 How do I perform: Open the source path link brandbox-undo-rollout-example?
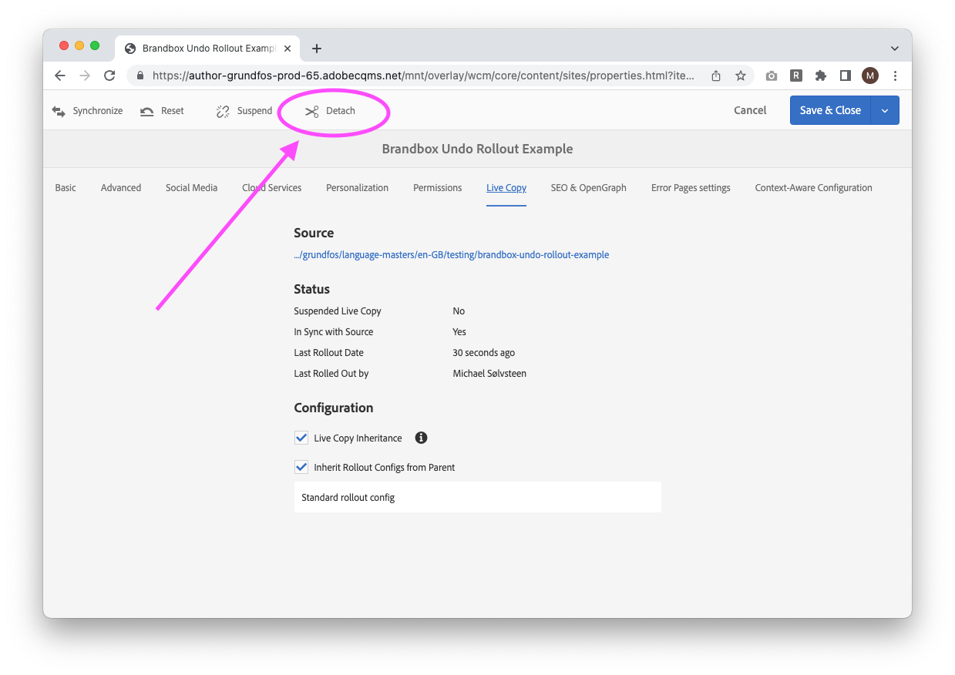pyautogui.click(x=452, y=254)
